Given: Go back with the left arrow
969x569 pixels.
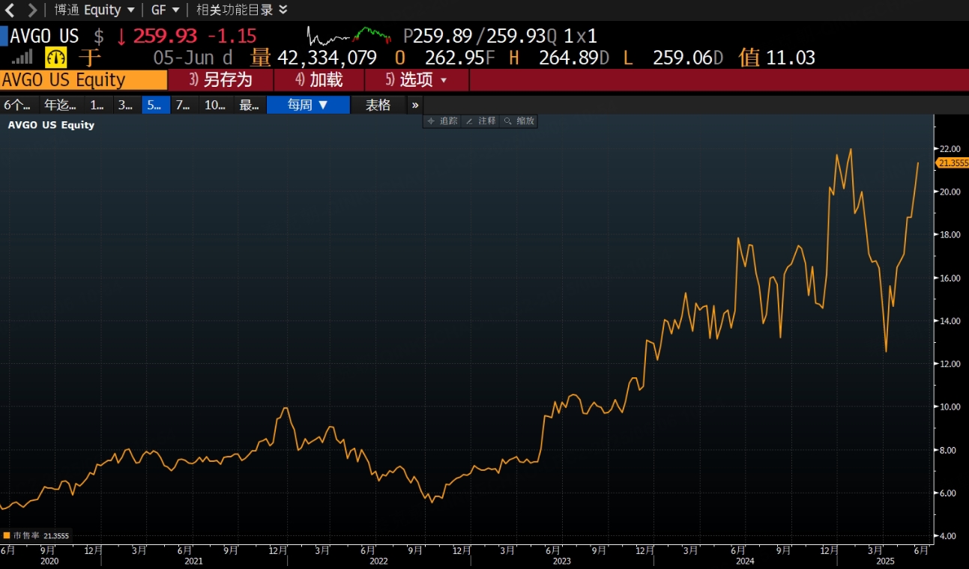Looking at the screenshot, I should (x=10, y=10).
